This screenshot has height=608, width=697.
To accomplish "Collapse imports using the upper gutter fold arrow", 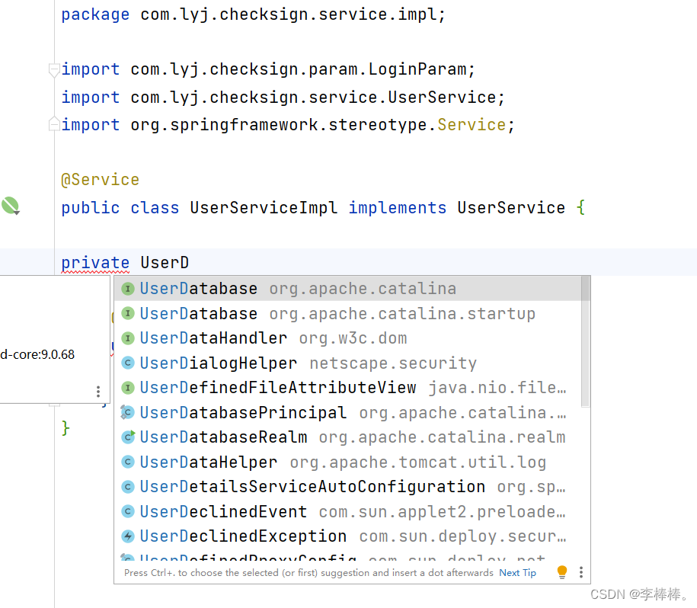I will (53, 69).
